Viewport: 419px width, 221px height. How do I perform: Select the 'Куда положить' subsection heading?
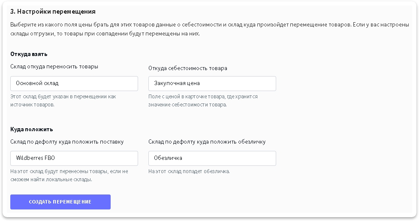coord(31,129)
